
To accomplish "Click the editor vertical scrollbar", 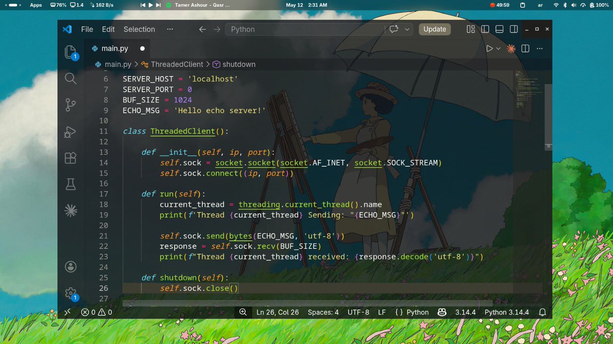I will click(x=548, y=117).
